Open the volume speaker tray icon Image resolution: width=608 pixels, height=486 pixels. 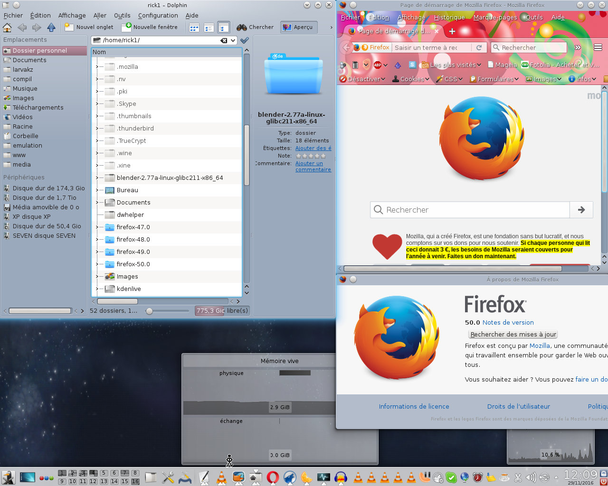(x=531, y=477)
